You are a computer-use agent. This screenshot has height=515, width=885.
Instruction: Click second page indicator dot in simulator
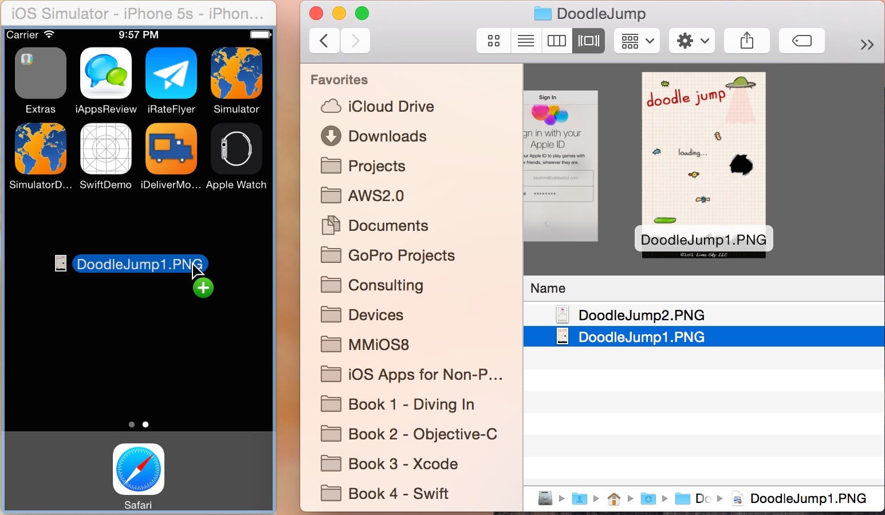point(145,424)
